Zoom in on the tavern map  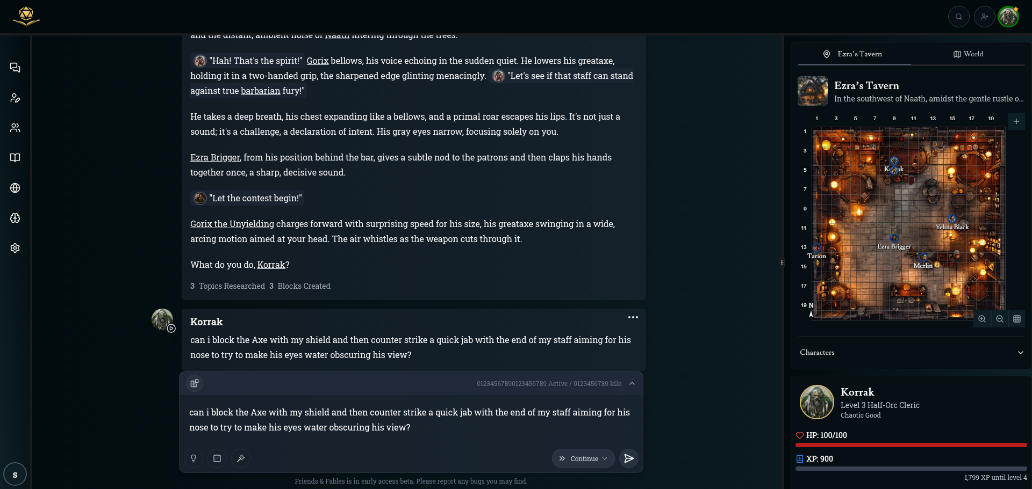click(x=982, y=319)
